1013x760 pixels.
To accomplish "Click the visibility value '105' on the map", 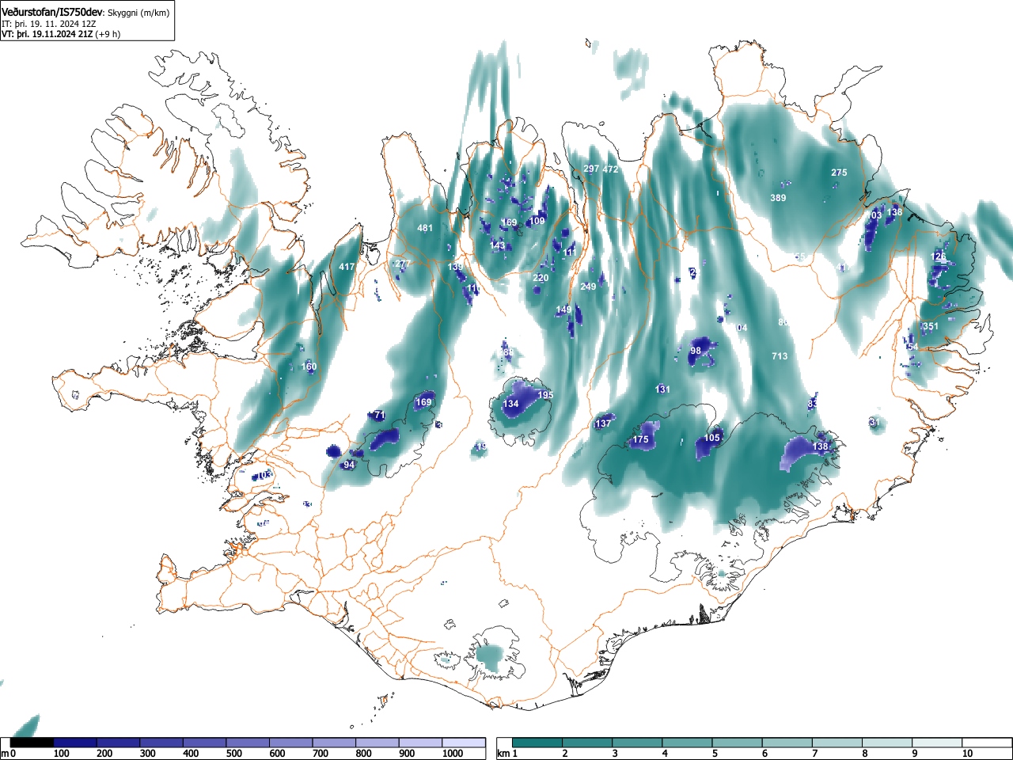I will pyautogui.click(x=712, y=438).
